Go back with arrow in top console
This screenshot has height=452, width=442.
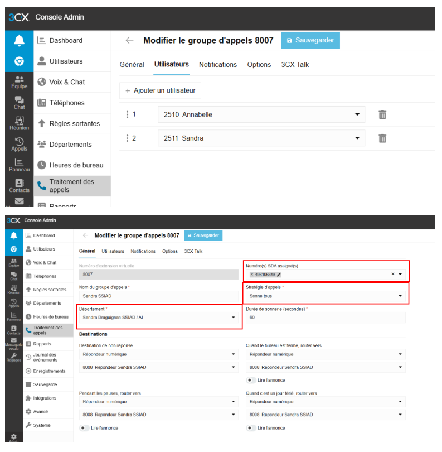[x=129, y=40]
